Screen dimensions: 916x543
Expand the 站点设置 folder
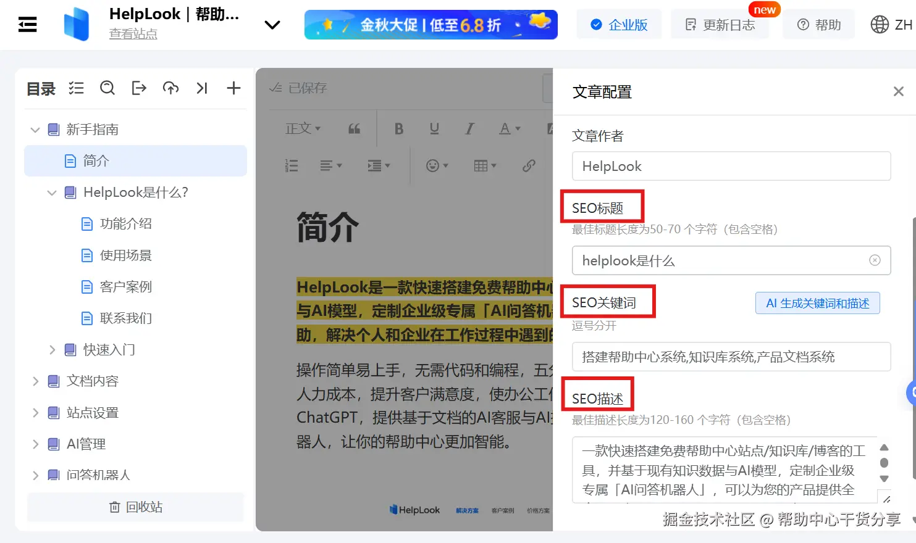coord(35,413)
